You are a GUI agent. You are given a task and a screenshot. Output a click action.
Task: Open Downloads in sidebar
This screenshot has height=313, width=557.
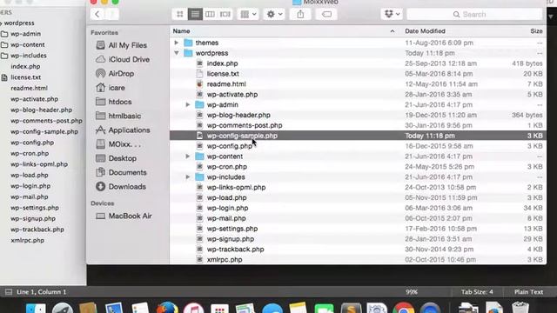(x=121, y=187)
